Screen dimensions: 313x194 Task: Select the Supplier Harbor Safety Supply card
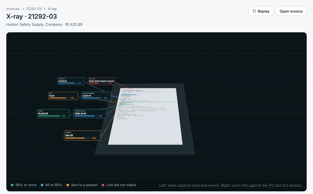tap(101, 81)
